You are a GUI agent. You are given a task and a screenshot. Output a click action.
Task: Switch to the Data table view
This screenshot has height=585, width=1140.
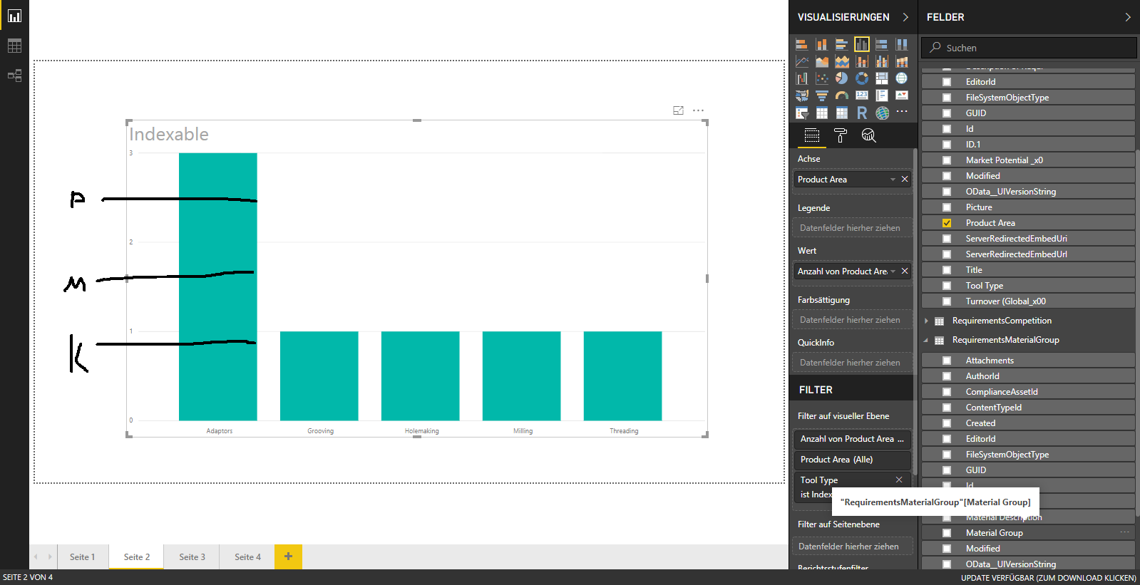[x=14, y=46]
